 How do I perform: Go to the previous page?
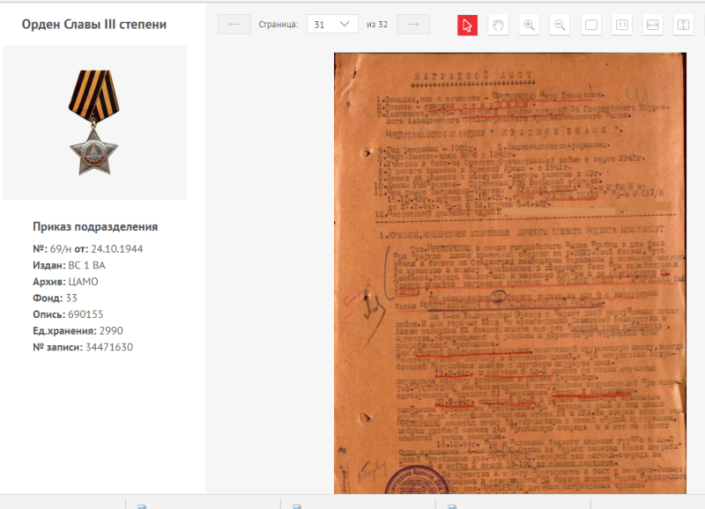(x=234, y=25)
